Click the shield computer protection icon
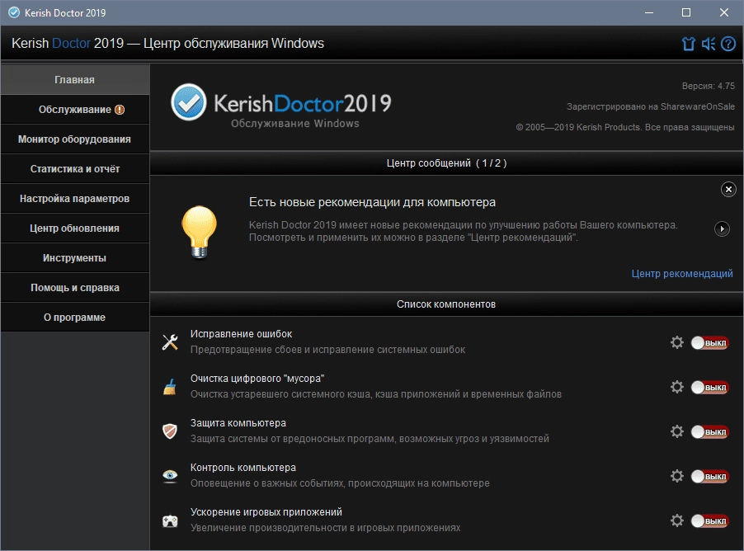Image resolution: width=744 pixels, height=551 pixels. click(170, 431)
